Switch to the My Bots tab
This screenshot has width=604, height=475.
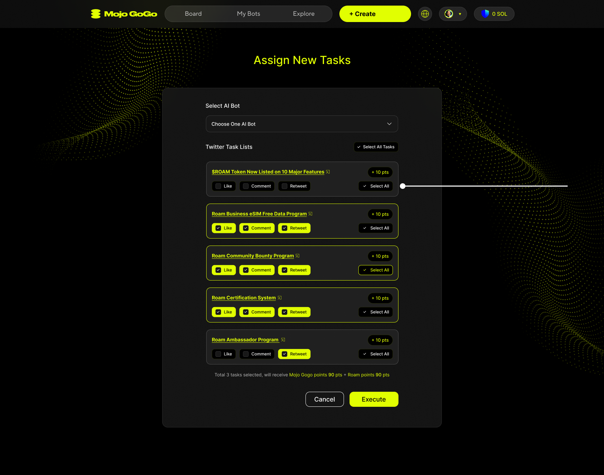(249, 14)
